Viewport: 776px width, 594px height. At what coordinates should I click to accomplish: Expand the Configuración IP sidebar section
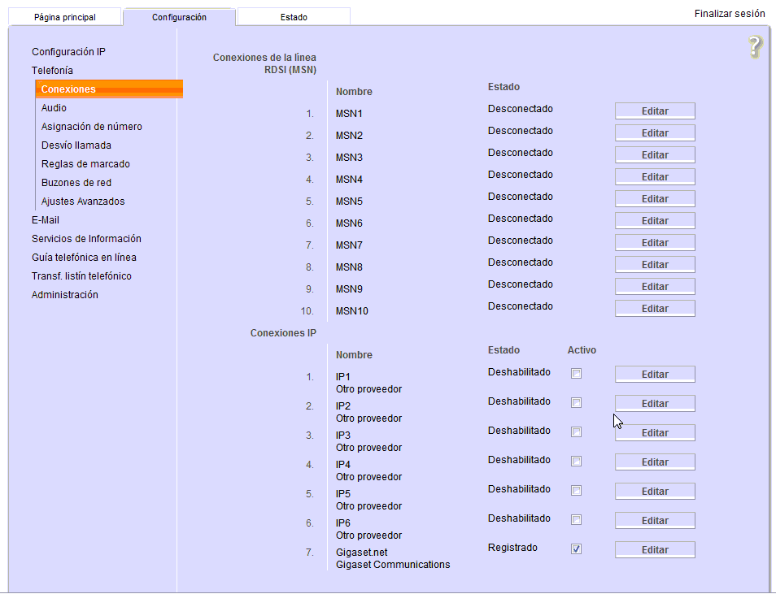pos(68,52)
